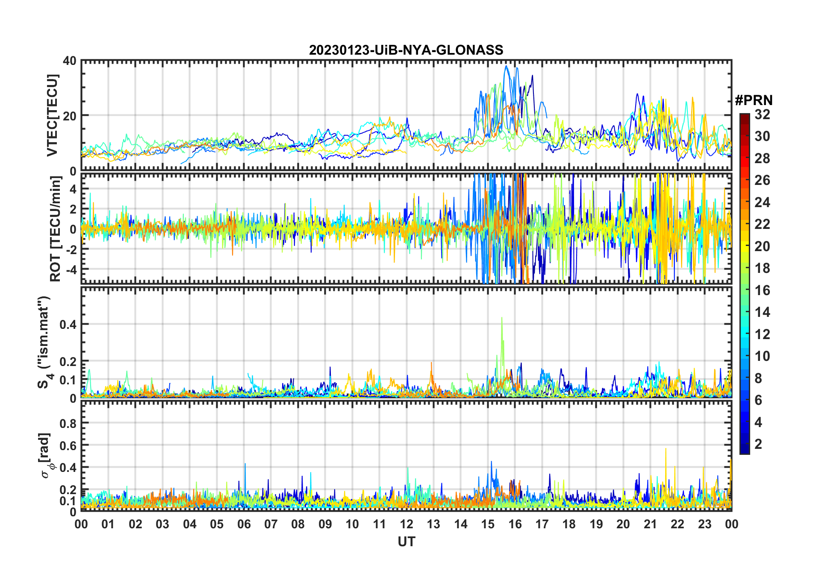Select the PRN colorbar tick label 32
The height and width of the screenshot is (568, 813).
pyautogui.click(x=763, y=114)
